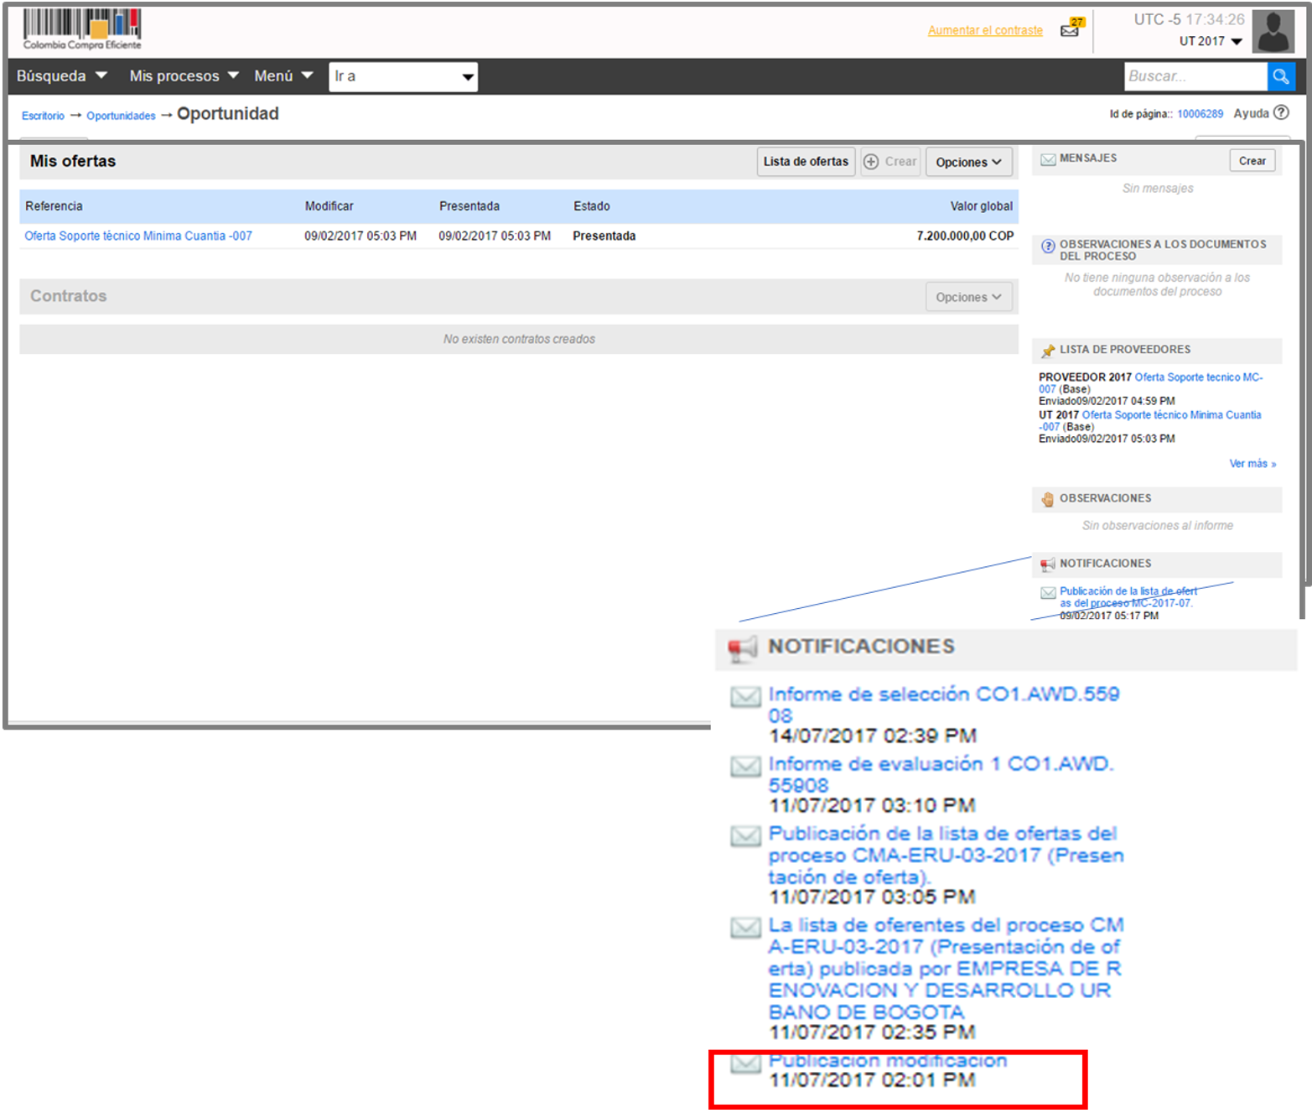The image size is (1312, 1113).
Task: Focus the Buscar search field
Action: 1195,76
